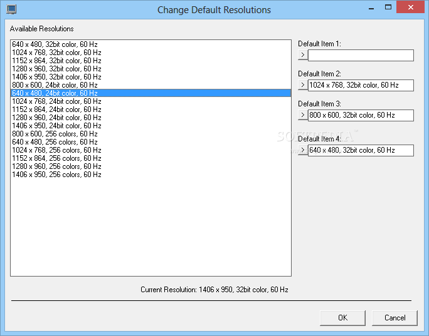Select 1152 x 864, 32bit color, 60 Hz
Screen dimensions: 429x336
tap(151, 61)
